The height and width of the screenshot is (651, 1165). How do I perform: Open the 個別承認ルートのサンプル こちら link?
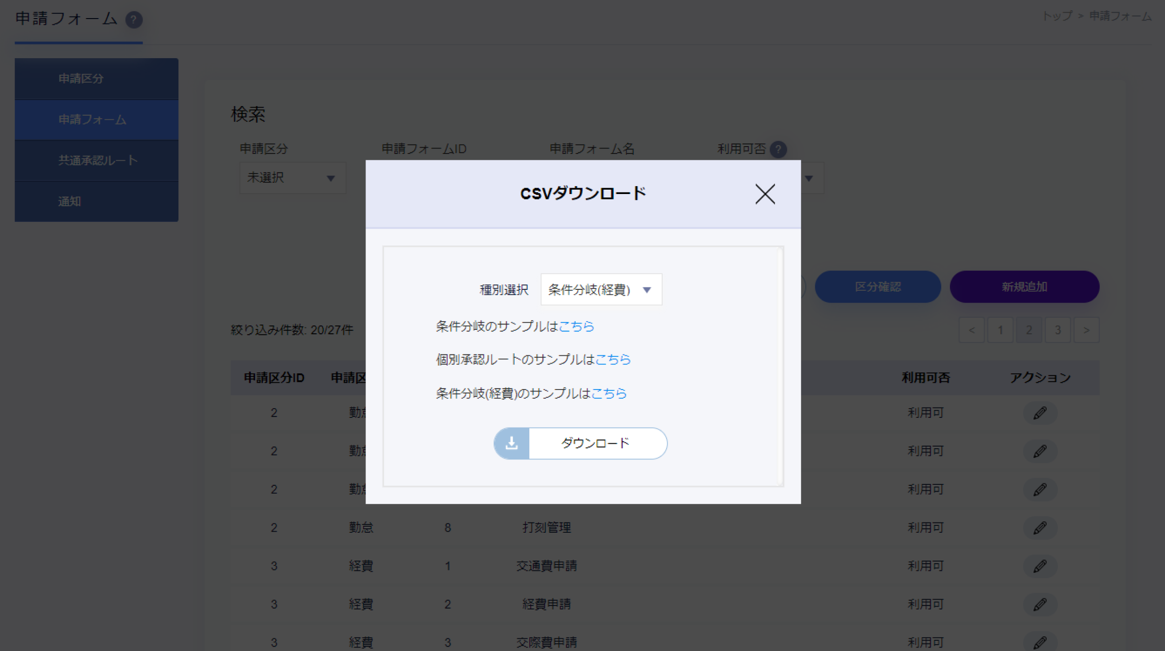(613, 360)
